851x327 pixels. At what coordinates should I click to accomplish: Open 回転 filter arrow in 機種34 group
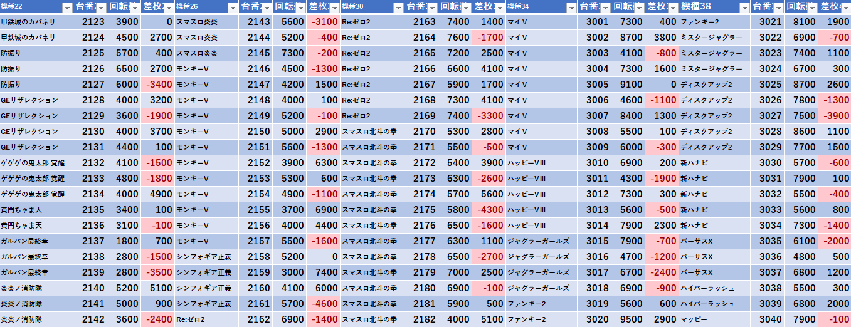pos(638,8)
